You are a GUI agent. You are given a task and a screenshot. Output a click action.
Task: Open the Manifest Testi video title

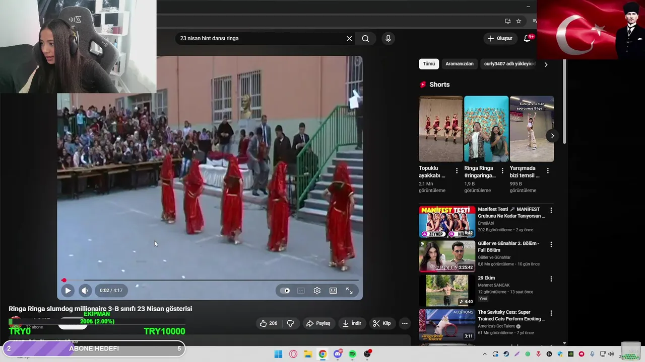[511, 213]
